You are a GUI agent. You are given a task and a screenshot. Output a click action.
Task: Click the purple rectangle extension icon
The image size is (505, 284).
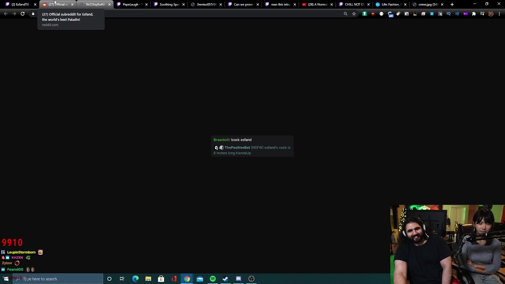tap(466, 14)
